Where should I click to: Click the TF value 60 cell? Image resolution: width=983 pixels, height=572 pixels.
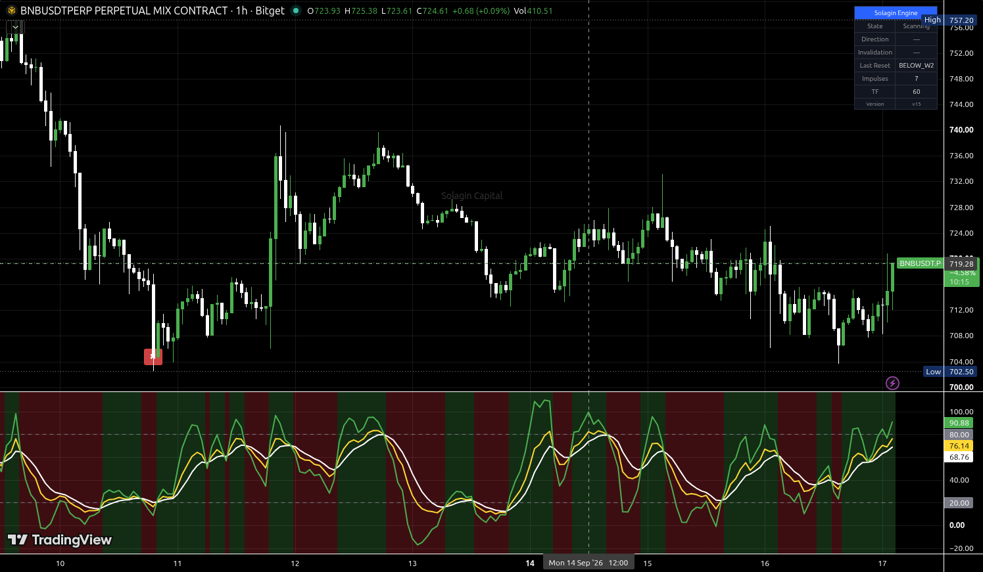click(x=916, y=92)
